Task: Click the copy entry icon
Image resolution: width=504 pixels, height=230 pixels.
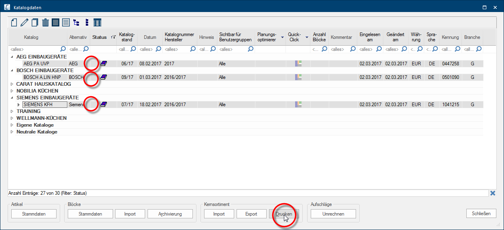Action: tap(35, 23)
